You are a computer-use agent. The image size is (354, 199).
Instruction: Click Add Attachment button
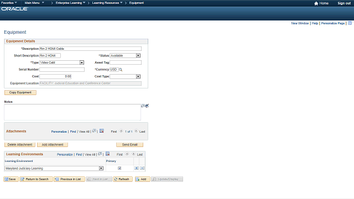point(53,145)
